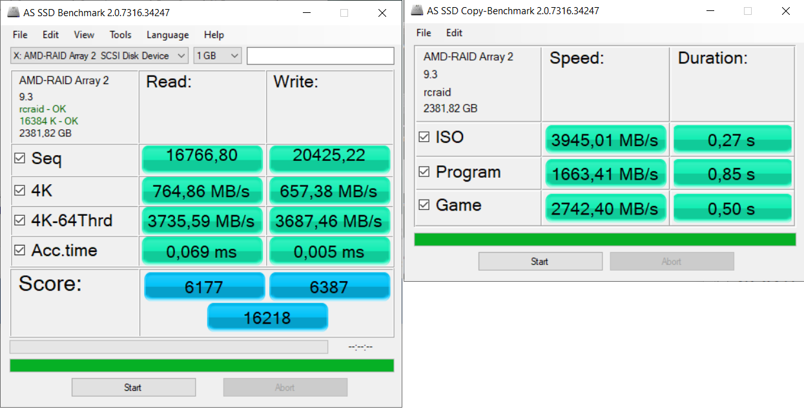The height and width of the screenshot is (409, 804).
Task: Uncheck the ISO copy test checkbox
Action: pos(424,138)
